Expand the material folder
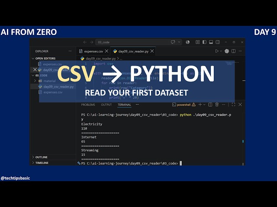Viewport: 277px width, 207px height. 49,81
